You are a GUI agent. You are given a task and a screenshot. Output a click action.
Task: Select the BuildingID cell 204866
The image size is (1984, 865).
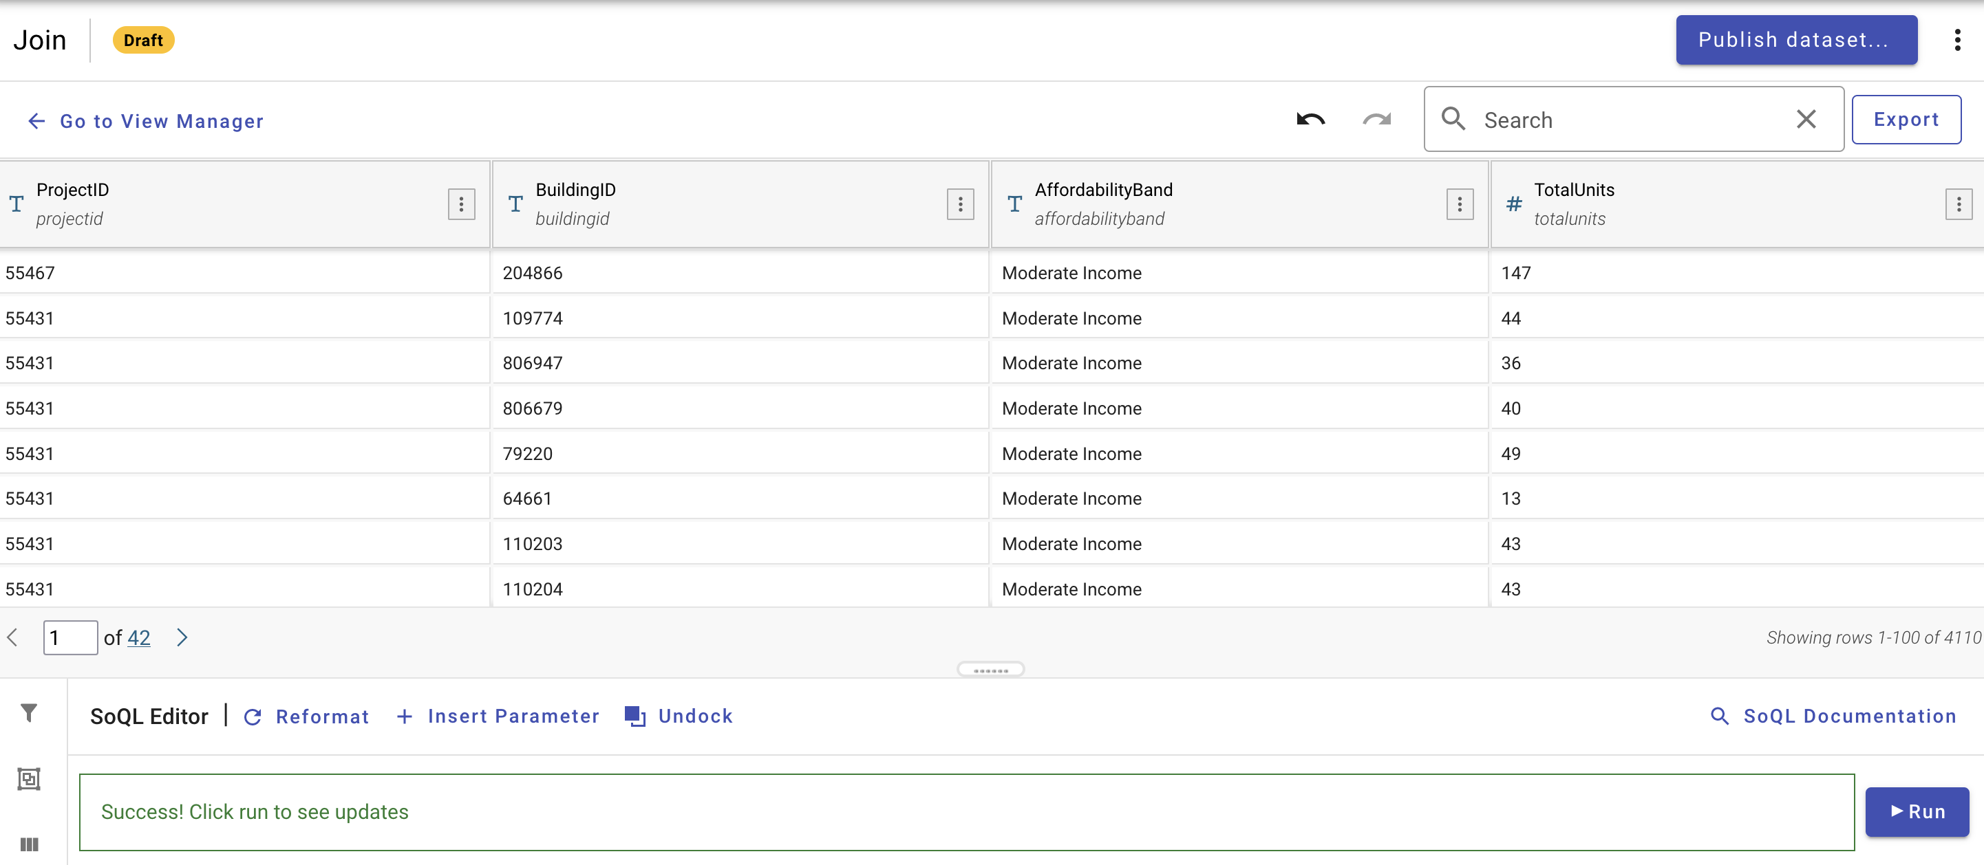click(740, 273)
